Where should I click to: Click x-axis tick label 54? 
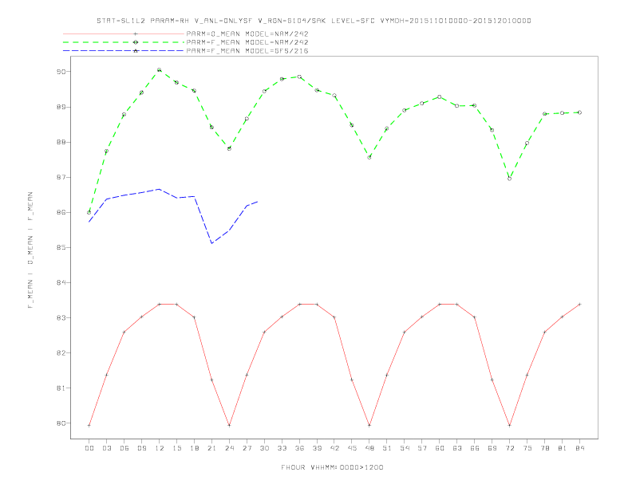tap(405, 448)
